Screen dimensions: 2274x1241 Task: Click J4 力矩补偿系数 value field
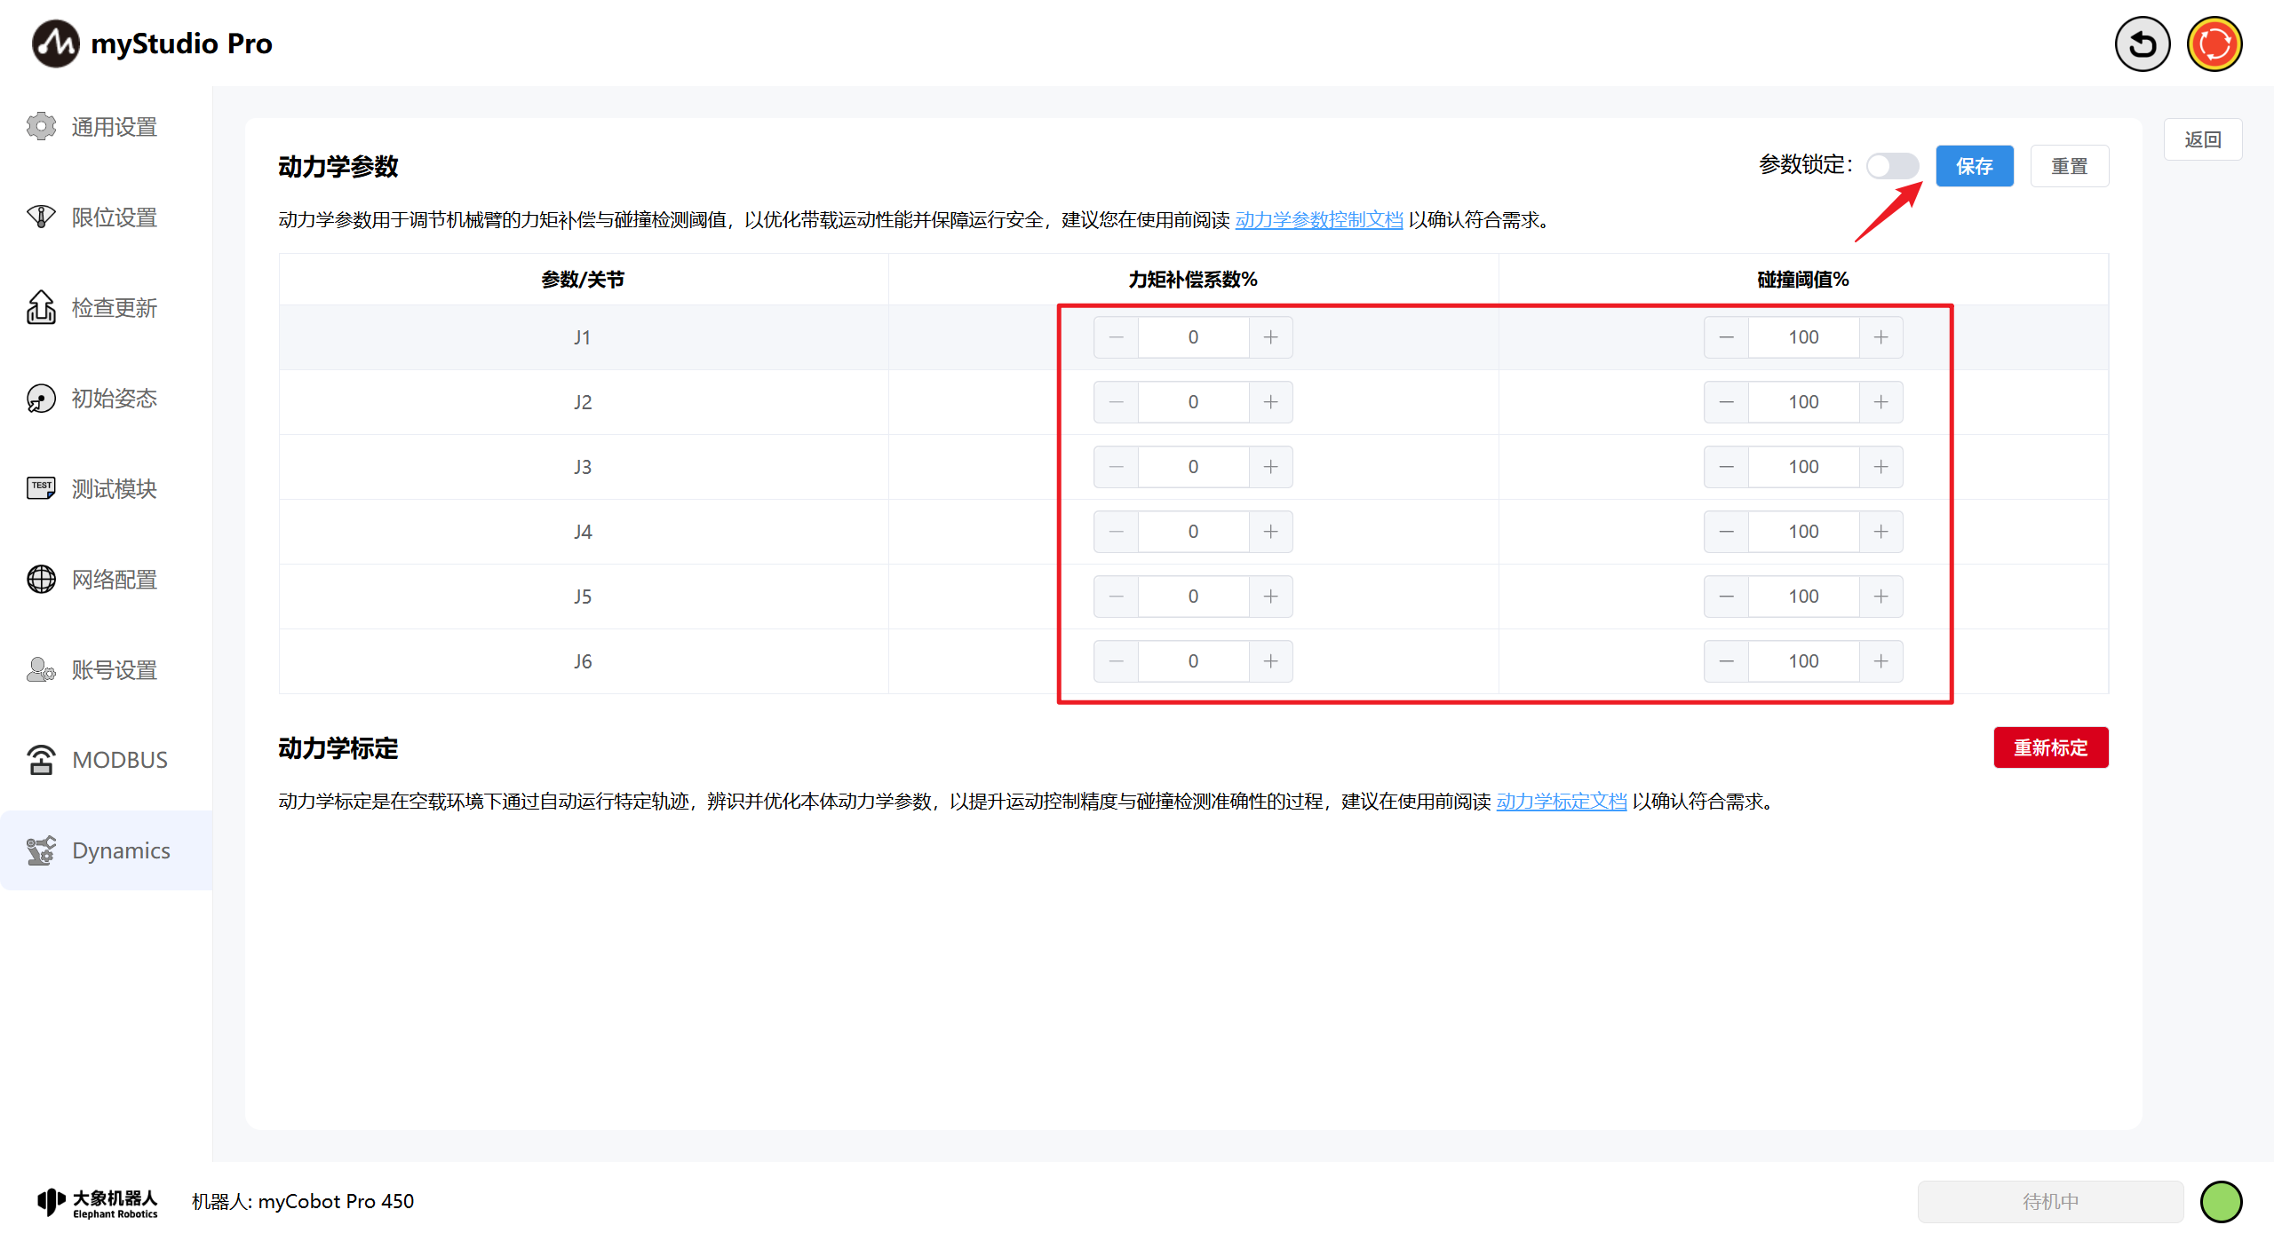coord(1192,532)
